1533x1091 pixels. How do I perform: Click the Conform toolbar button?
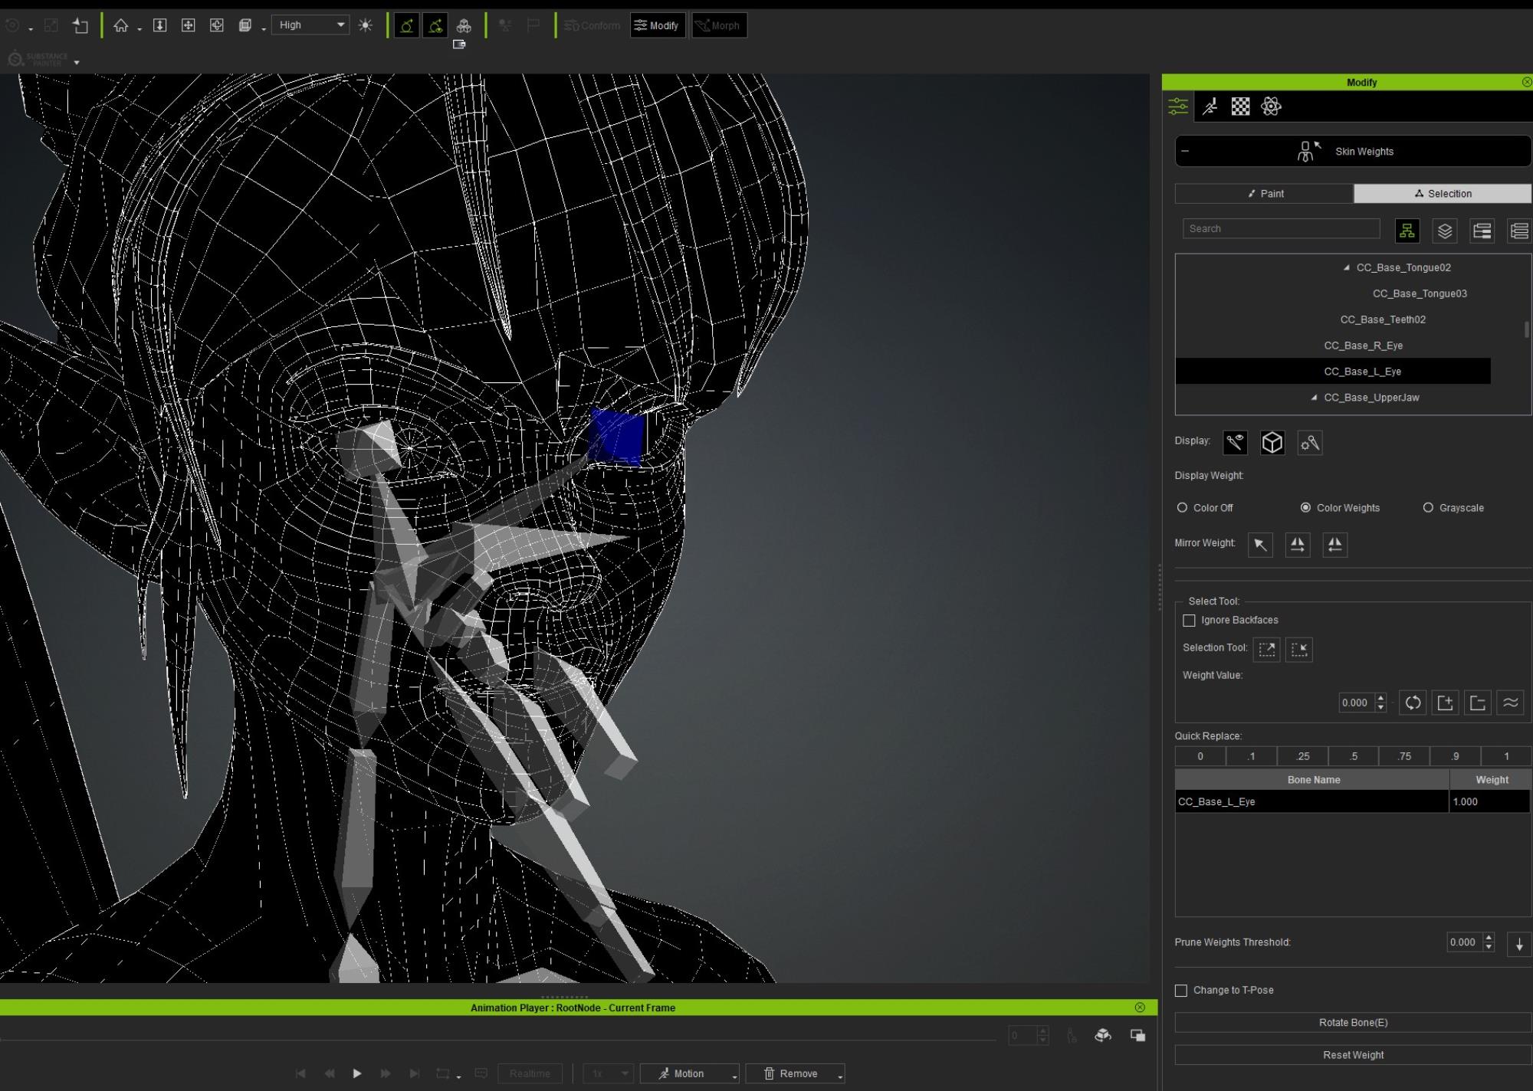click(593, 25)
